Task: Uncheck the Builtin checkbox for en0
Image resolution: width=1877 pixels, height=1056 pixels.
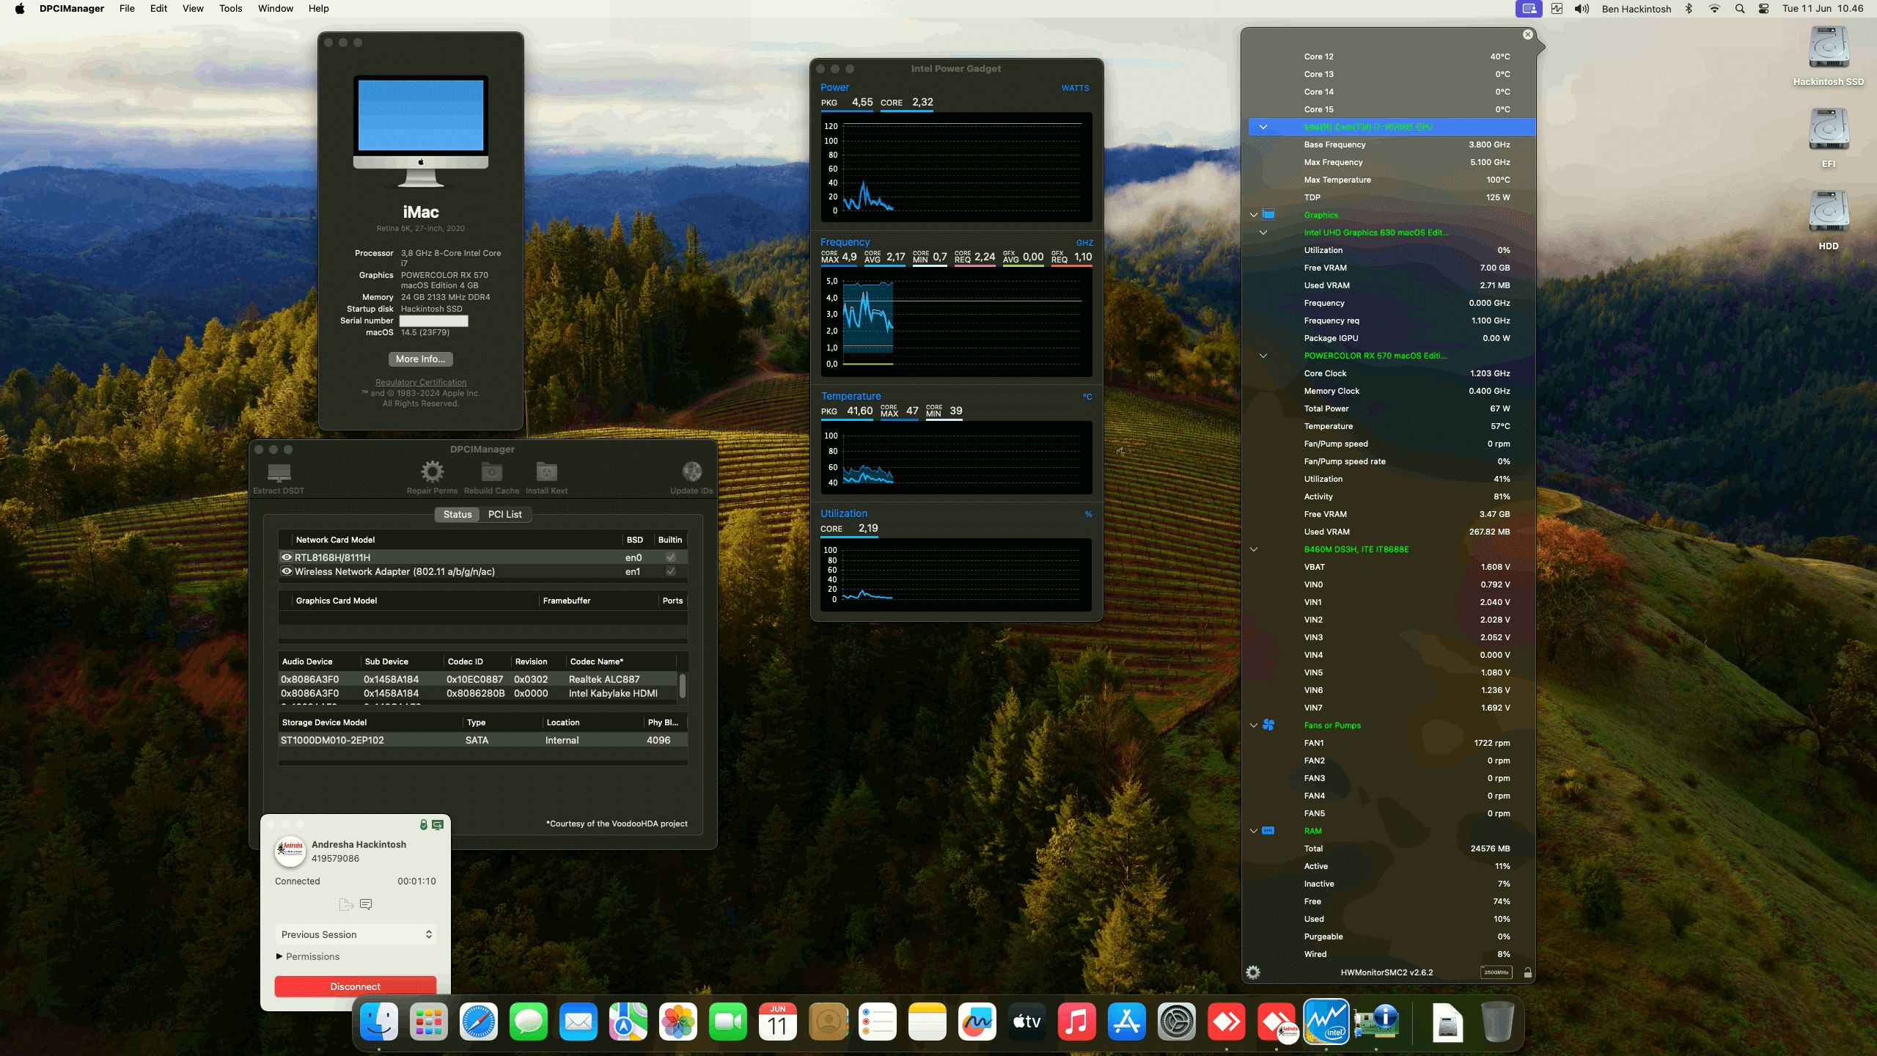Action: tap(671, 557)
